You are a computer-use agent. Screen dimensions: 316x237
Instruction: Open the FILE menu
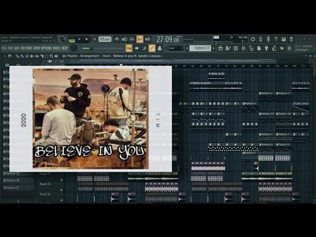4,48
